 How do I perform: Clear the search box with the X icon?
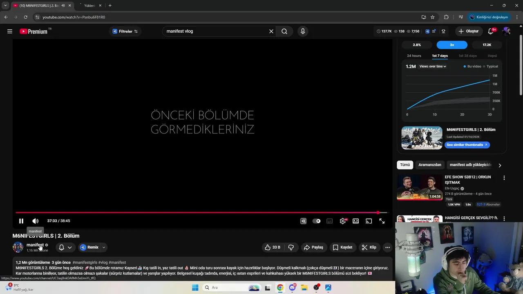tap(271, 31)
